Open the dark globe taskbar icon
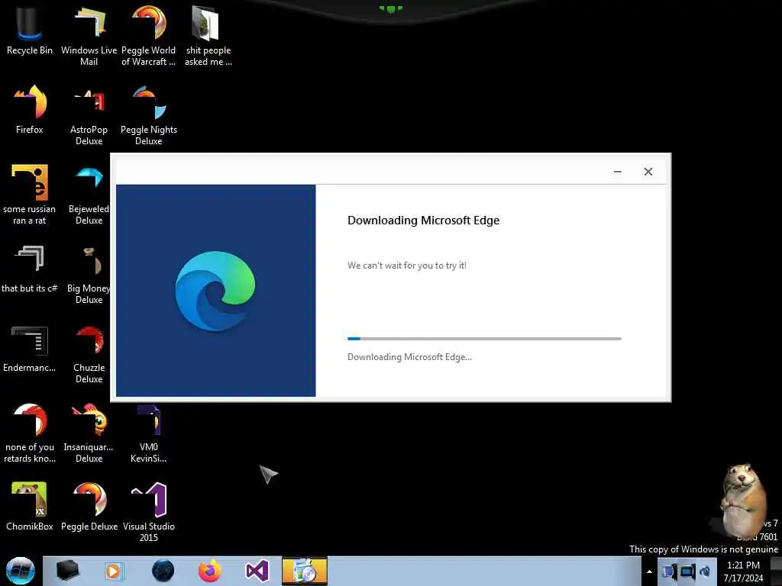782x586 pixels. tap(163, 571)
